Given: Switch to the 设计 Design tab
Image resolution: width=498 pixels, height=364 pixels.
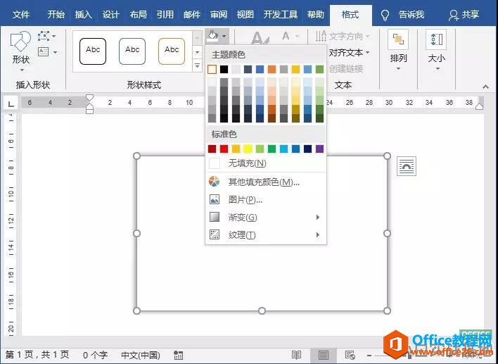Looking at the screenshot, I should pos(110,15).
